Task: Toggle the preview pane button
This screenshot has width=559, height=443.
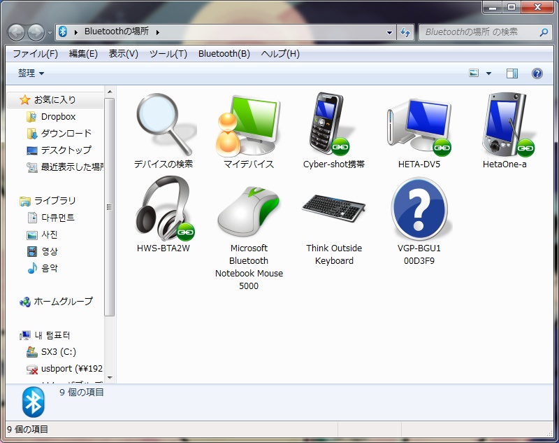Action: [512, 73]
